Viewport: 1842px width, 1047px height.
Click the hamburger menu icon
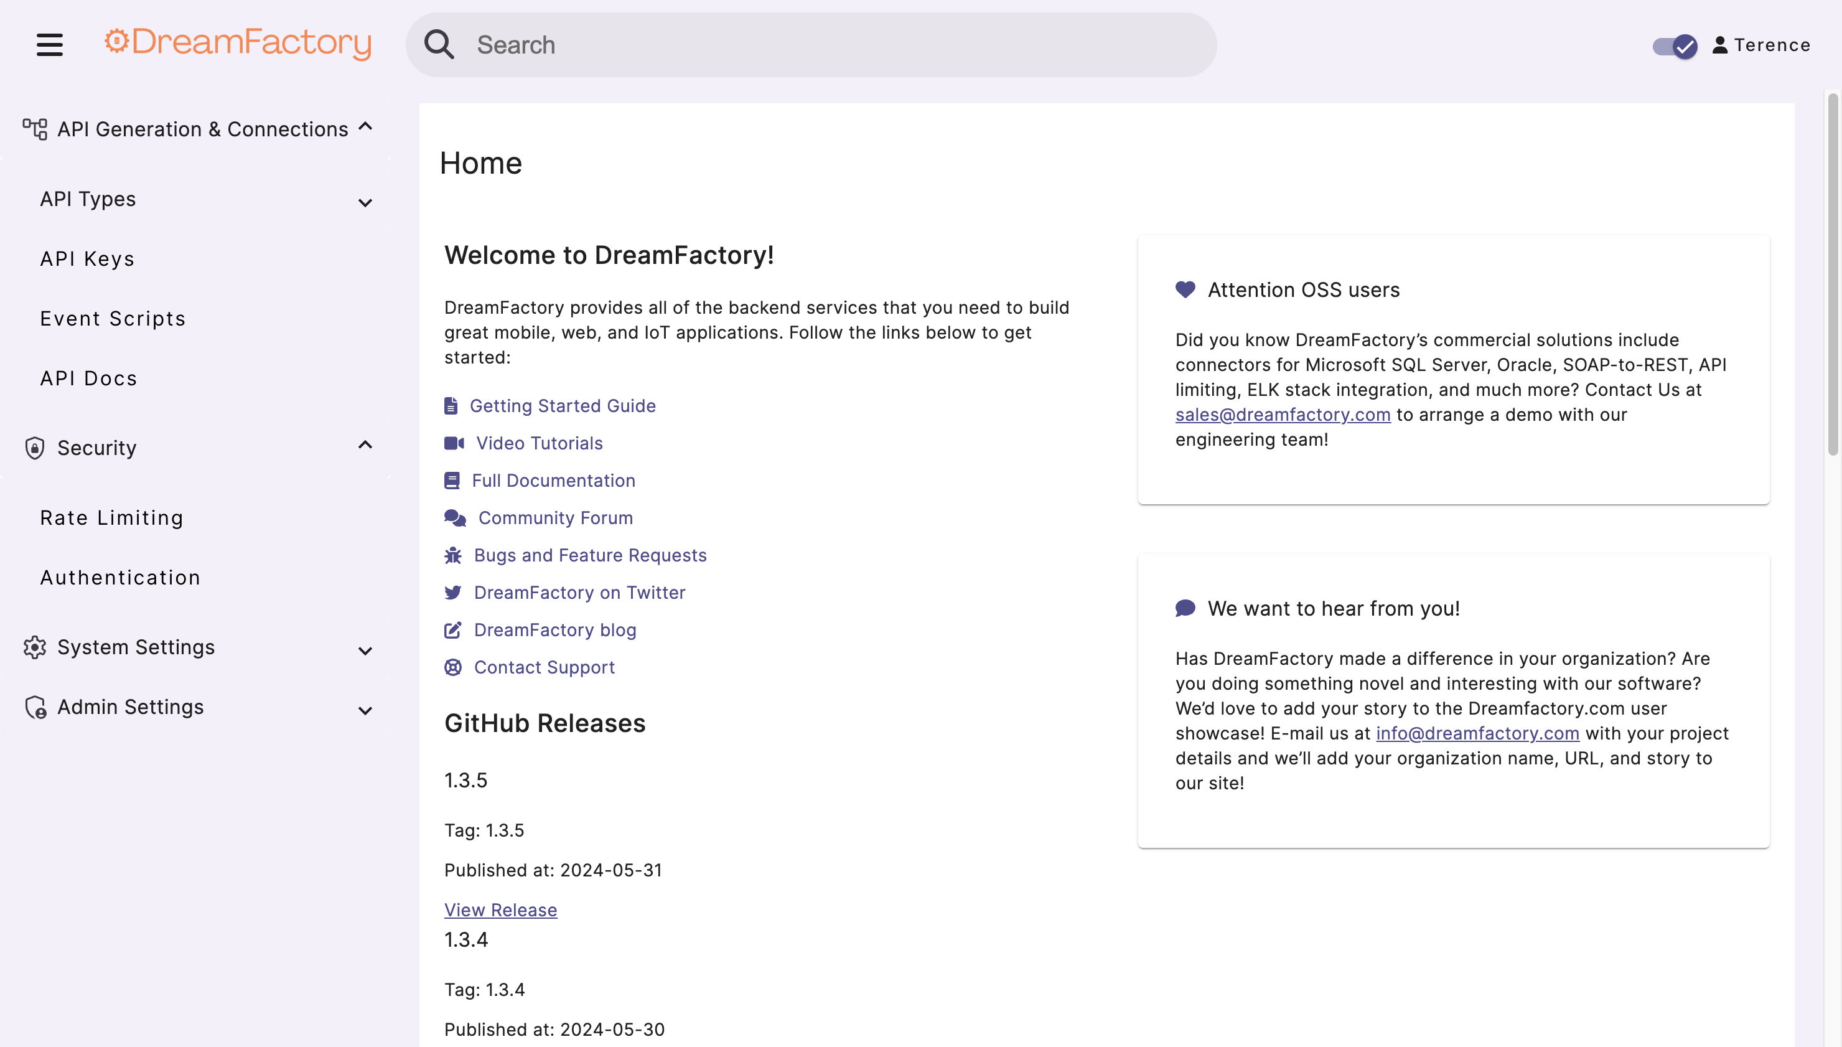click(x=50, y=45)
